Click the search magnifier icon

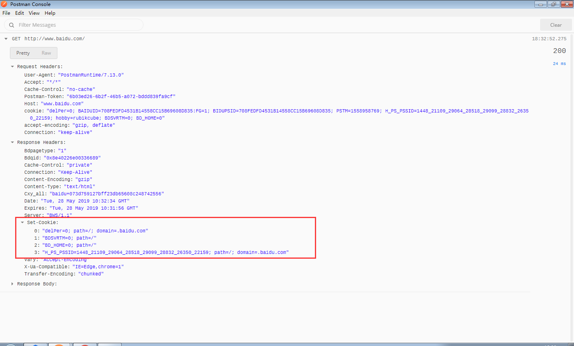pyautogui.click(x=12, y=25)
